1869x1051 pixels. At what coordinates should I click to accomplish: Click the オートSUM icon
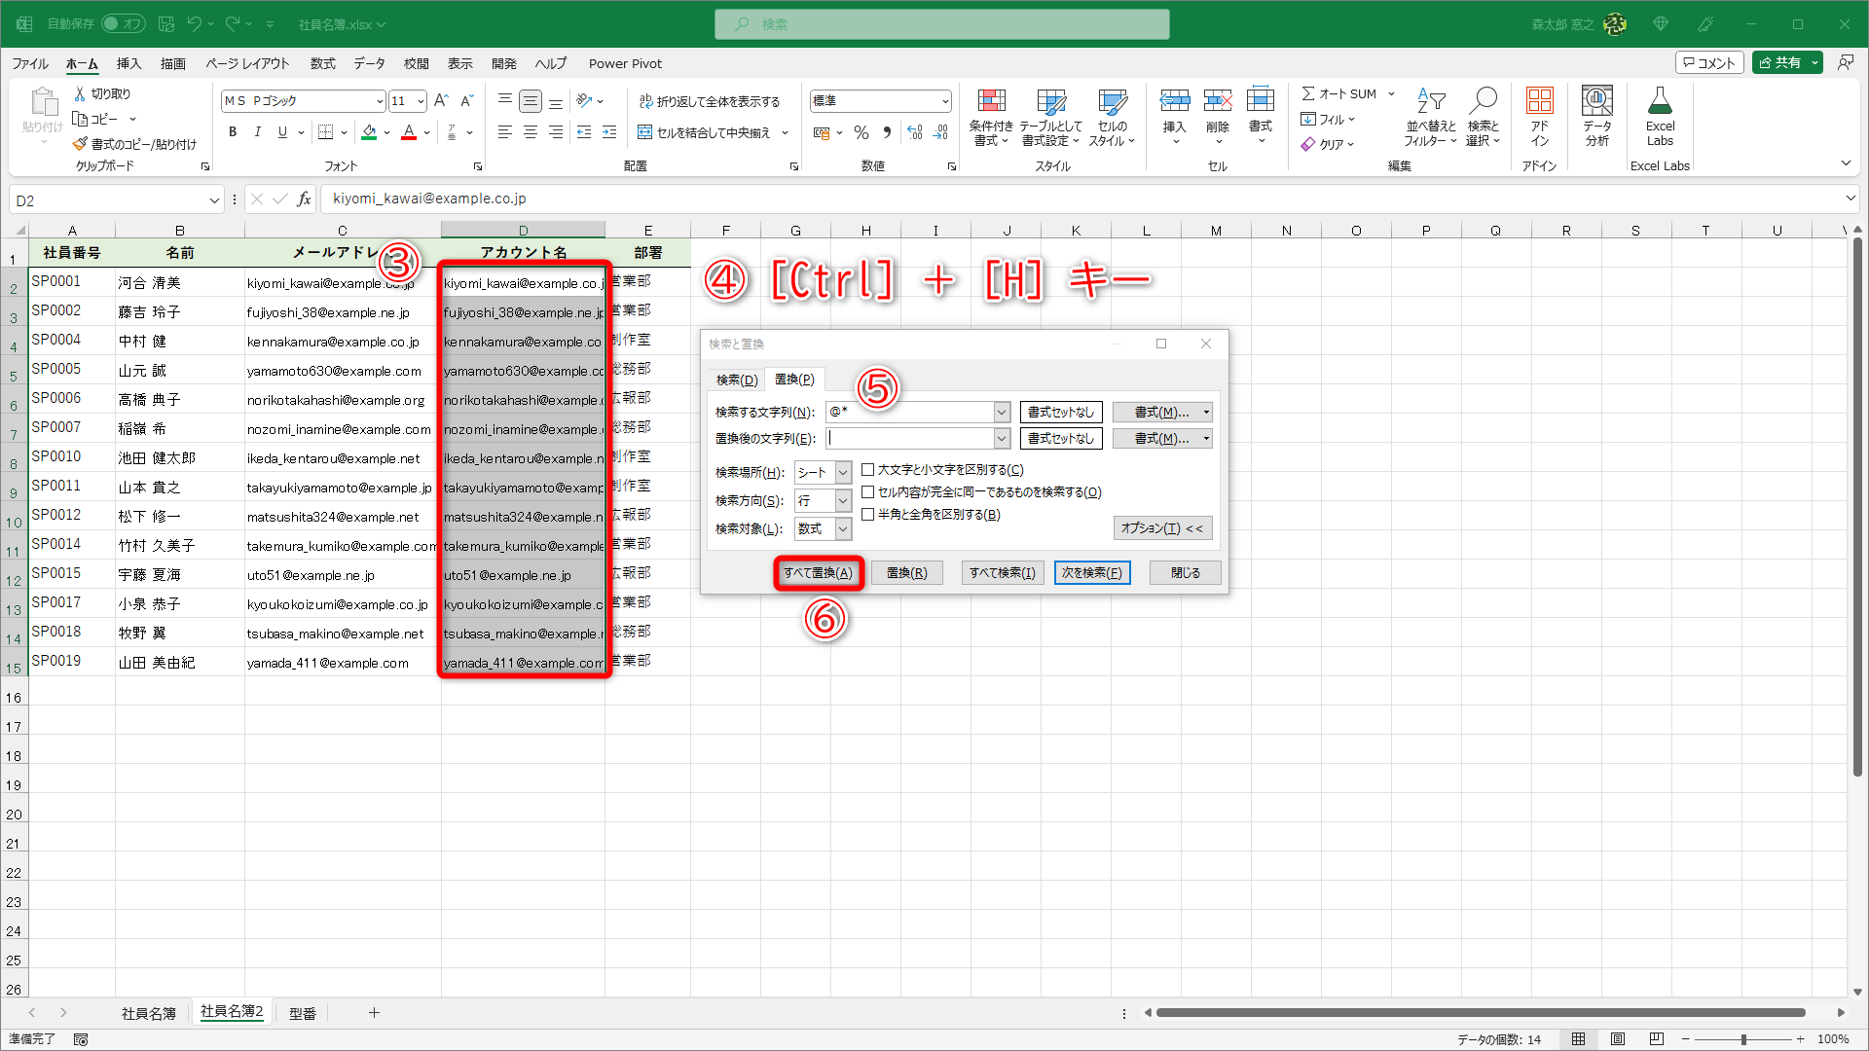[x=1341, y=93]
